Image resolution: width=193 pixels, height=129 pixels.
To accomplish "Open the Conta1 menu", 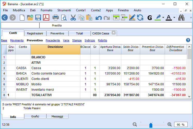I will point(81,10).
